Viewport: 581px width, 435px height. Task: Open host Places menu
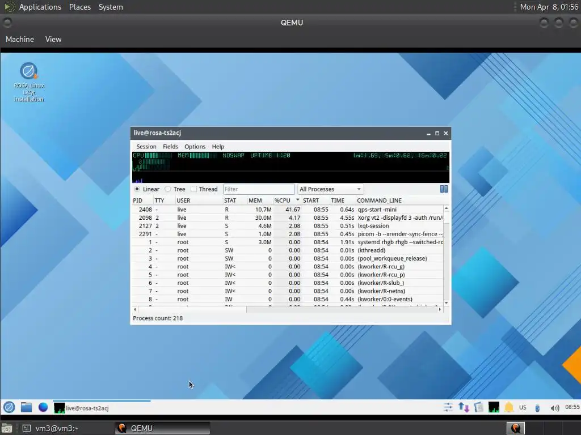coord(80,7)
